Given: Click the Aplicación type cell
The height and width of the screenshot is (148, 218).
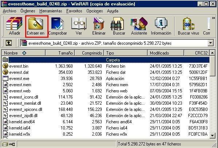Looking at the screenshot, I should click(115, 79).
